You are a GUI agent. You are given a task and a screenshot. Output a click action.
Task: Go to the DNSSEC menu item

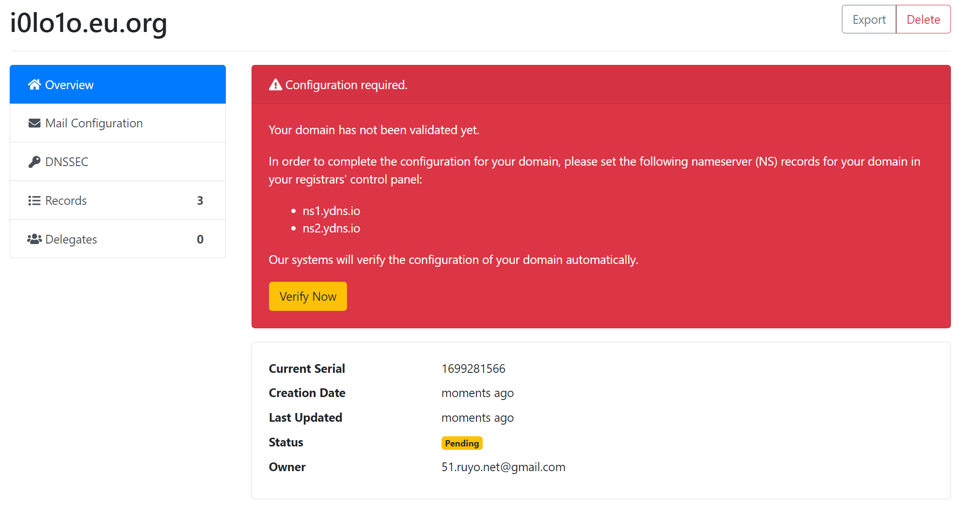point(67,162)
